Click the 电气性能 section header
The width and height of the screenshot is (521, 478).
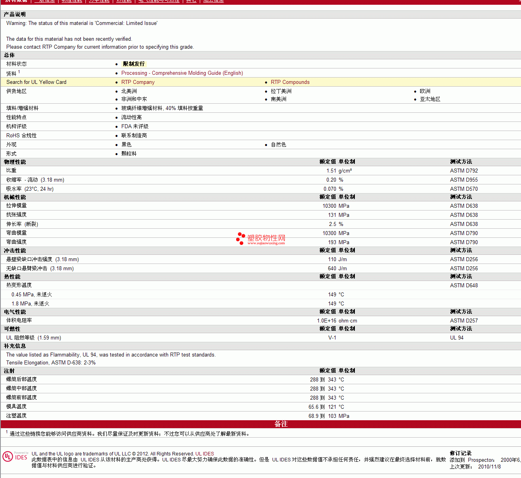click(x=15, y=312)
